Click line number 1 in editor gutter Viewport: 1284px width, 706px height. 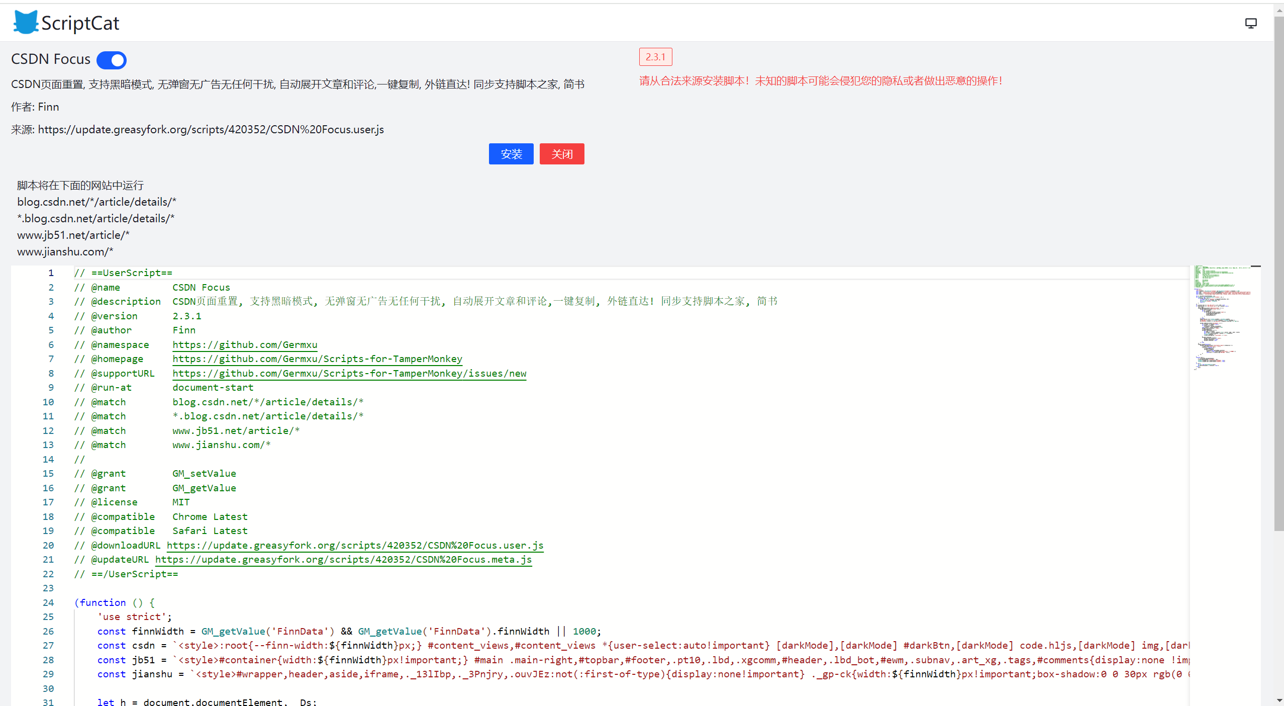tap(51, 273)
